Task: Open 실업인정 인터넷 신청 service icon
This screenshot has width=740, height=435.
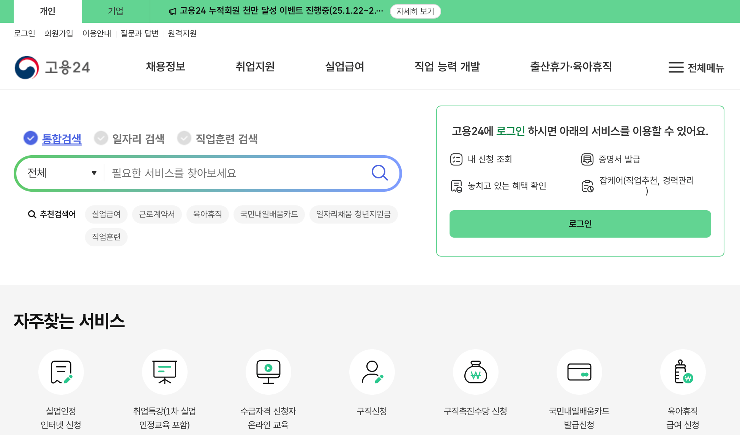Action: (x=61, y=372)
